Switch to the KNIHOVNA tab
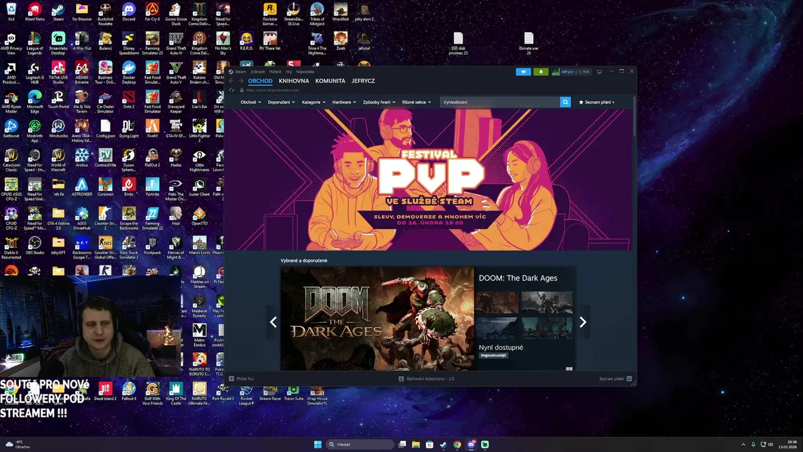803x452 pixels. pyautogui.click(x=294, y=81)
